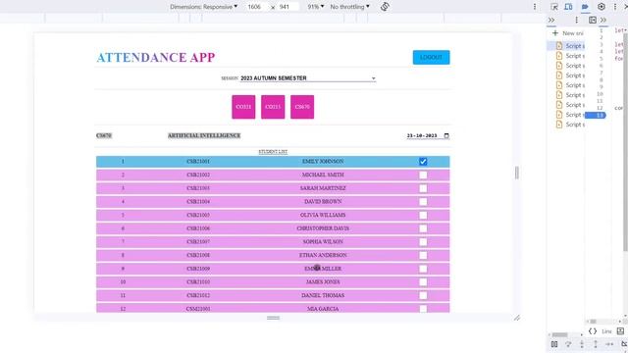Select the first pink course button
The height and width of the screenshot is (353, 628).
[x=243, y=107]
